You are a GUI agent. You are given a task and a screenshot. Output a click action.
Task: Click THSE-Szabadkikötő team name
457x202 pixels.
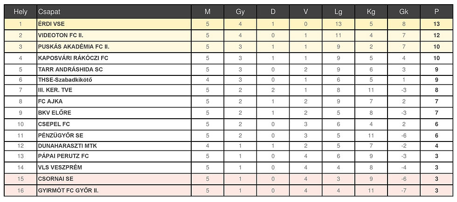coord(65,80)
